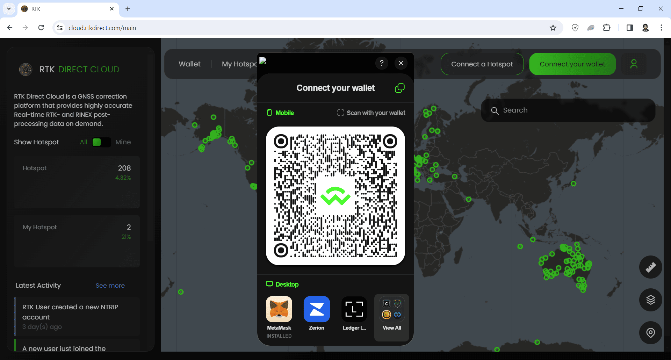The image size is (671, 360).
Task: Click the WalletConnect QR code
Action: 335,196
